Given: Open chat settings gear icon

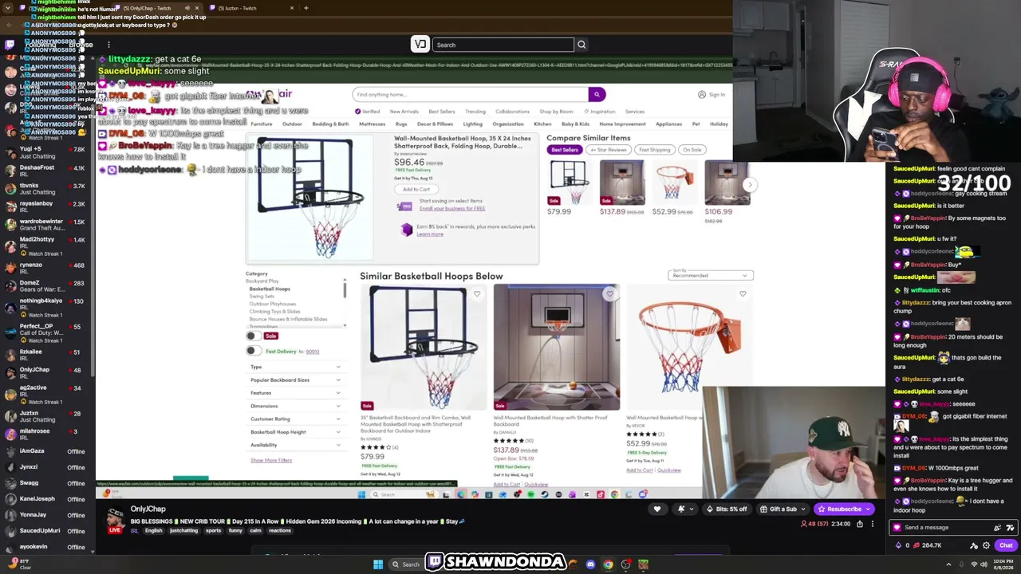Looking at the screenshot, I should click(987, 545).
